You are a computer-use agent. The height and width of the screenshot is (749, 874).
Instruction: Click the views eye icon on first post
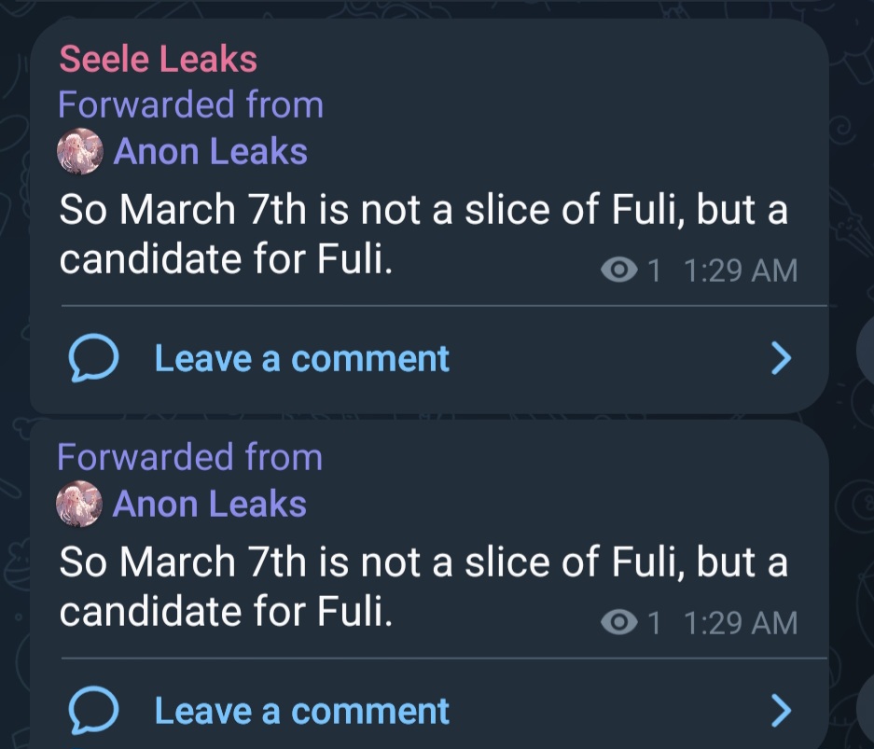pos(619,270)
